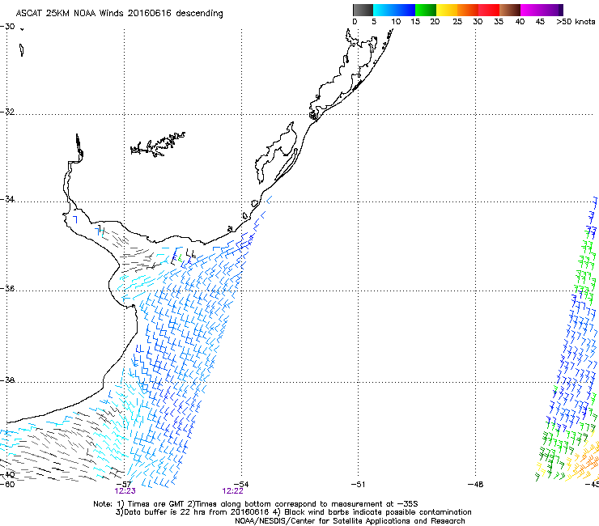Click the brown 35–40 knots color bar segment
This screenshot has height=526, width=599.
(510, 10)
